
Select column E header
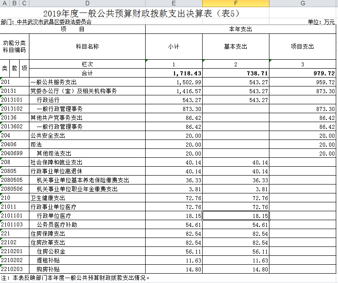click(174, 4)
